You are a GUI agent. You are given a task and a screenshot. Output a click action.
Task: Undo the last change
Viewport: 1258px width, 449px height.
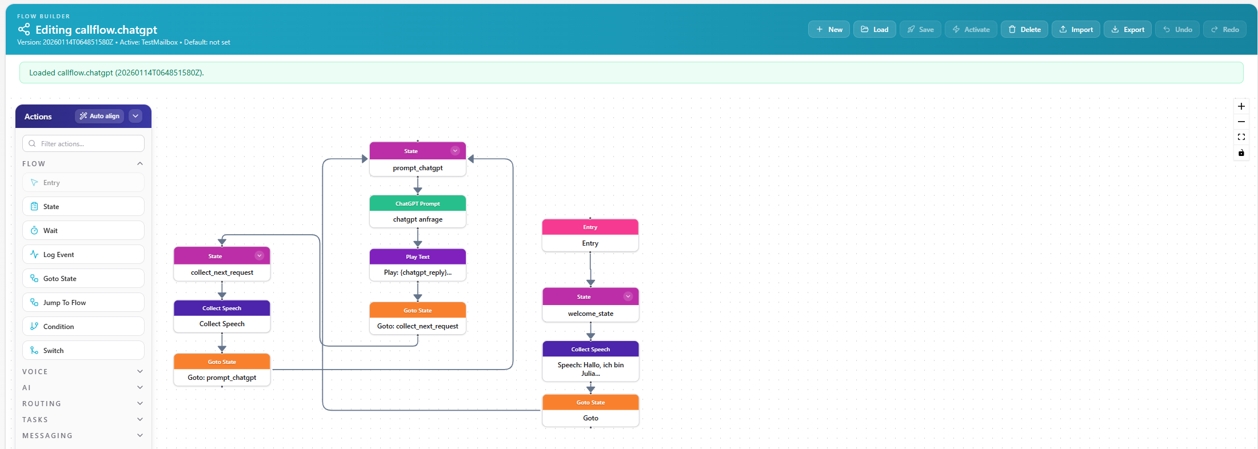(1177, 29)
